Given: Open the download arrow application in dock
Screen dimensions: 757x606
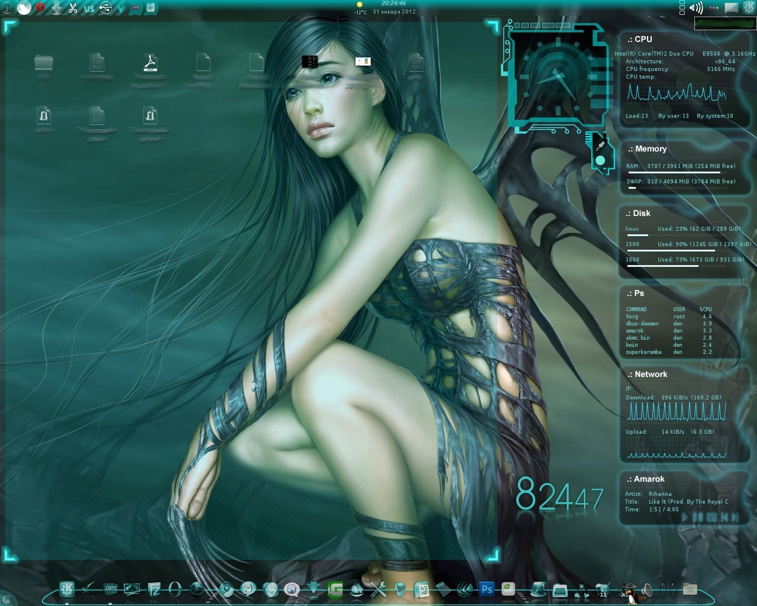Looking at the screenshot, I should [x=314, y=589].
